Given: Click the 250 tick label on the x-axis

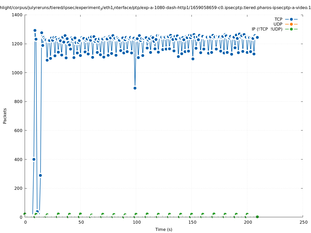Looking at the screenshot, I should coord(303,222).
